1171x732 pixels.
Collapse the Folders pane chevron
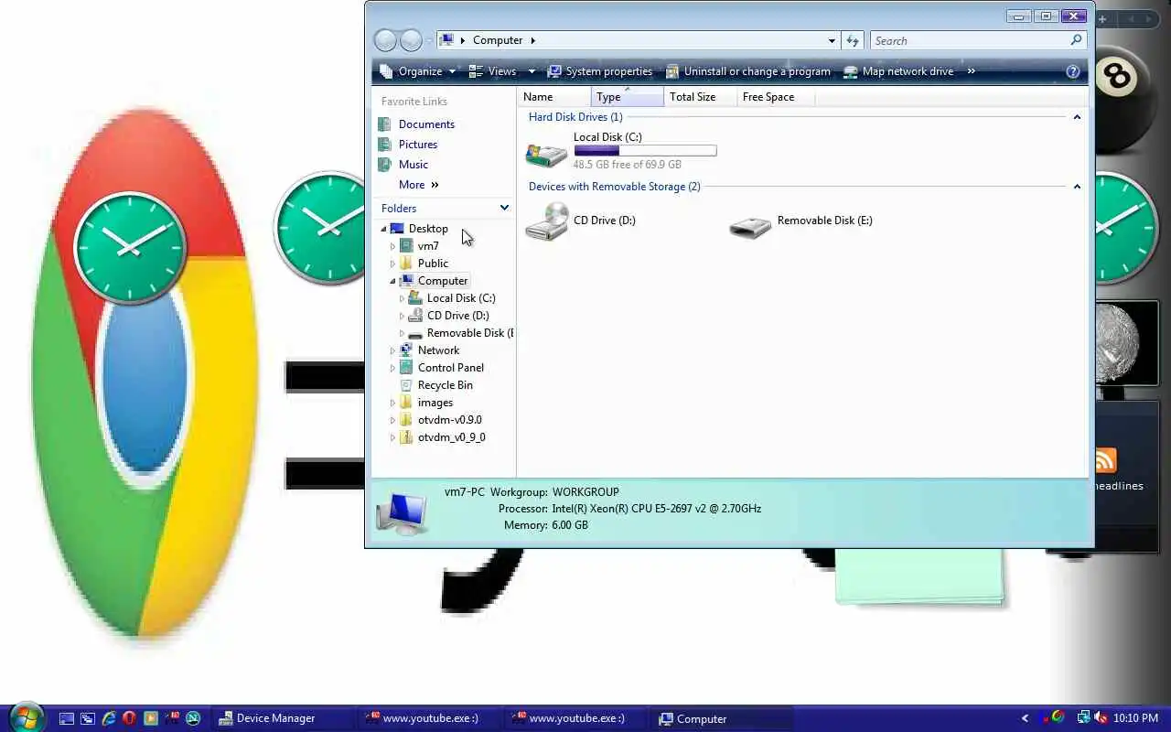coord(504,209)
